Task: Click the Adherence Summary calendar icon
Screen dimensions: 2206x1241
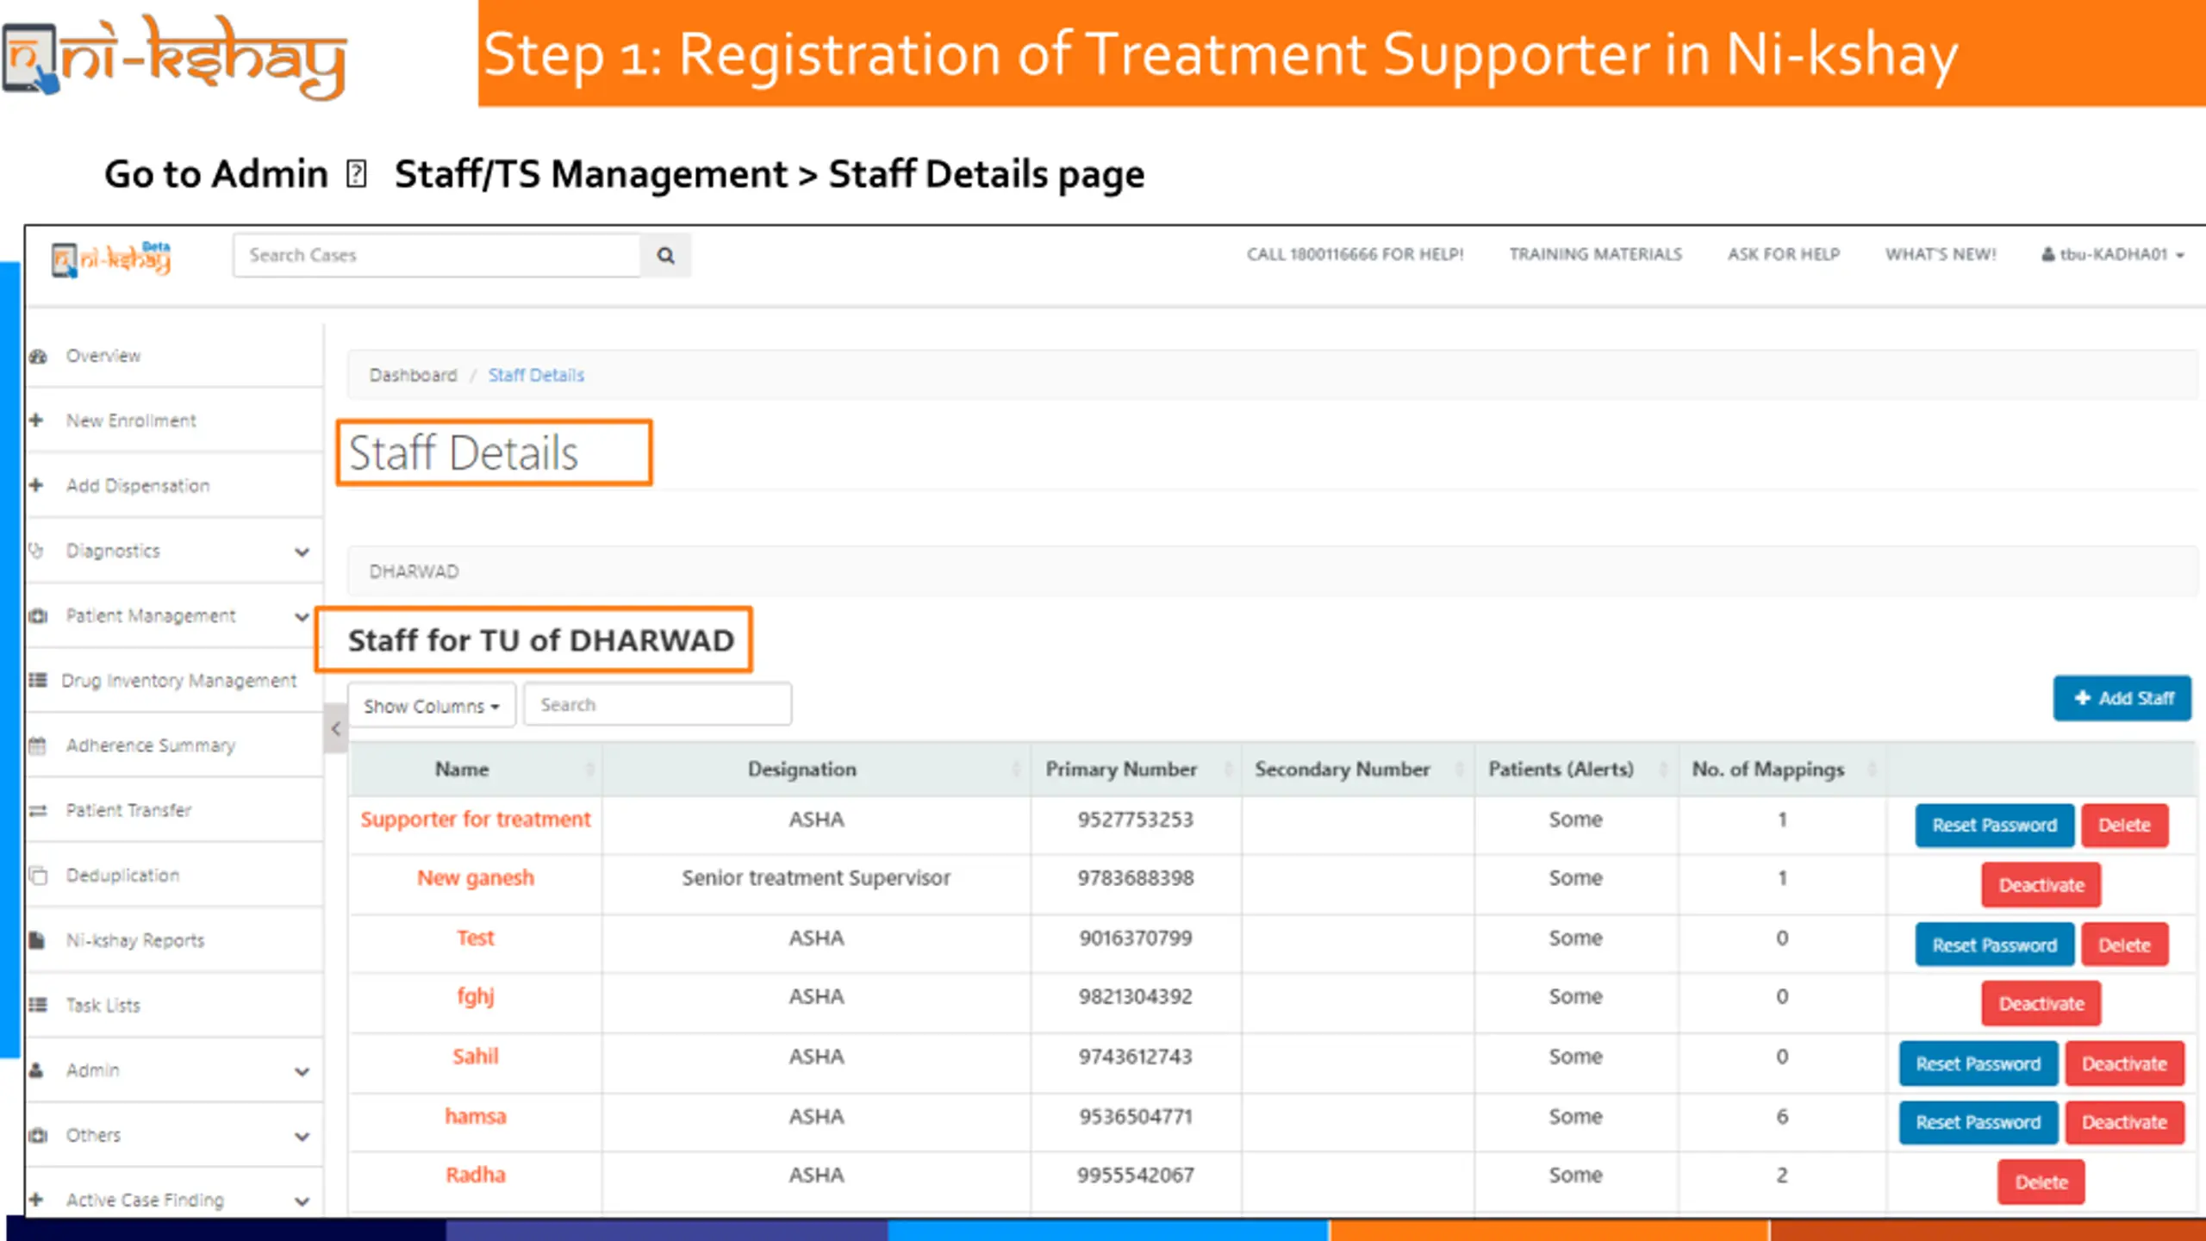Action: 37,745
